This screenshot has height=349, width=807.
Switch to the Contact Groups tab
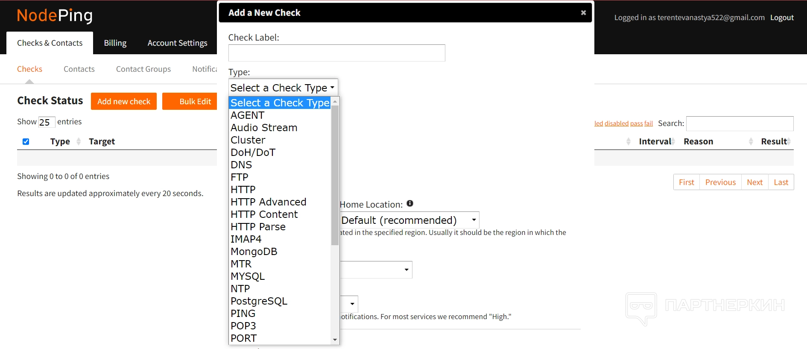tap(143, 69)
